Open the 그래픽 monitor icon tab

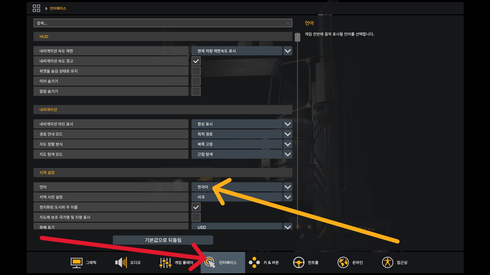click(76, 263)
